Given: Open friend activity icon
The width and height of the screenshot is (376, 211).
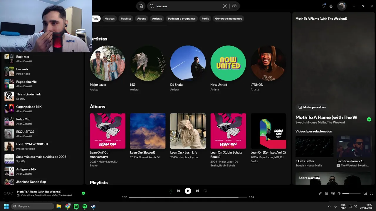Looking at the screenshot, I should [331, 6].
